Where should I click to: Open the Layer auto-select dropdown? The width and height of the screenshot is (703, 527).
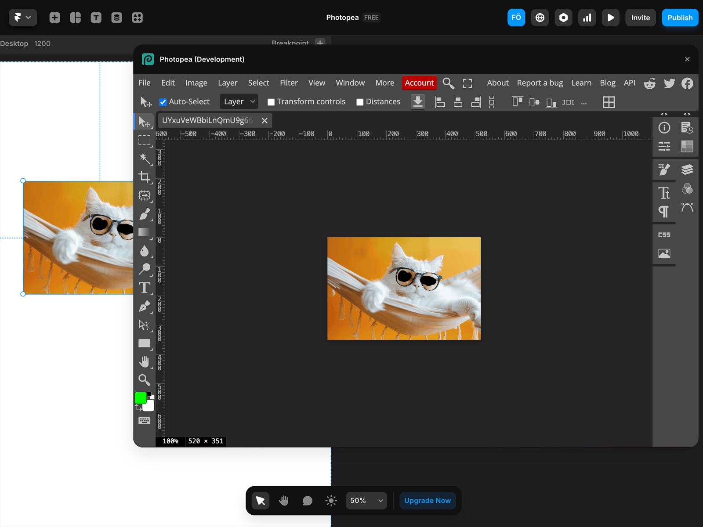coord(239,102)
